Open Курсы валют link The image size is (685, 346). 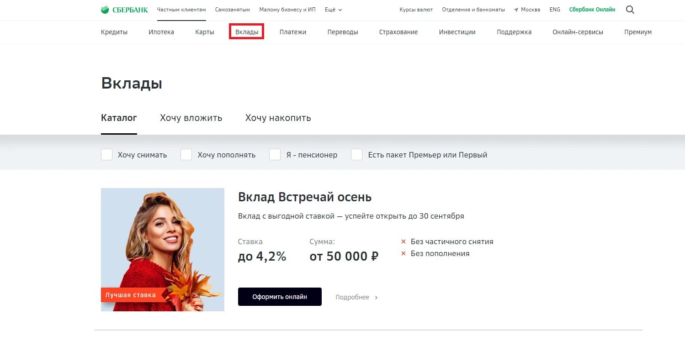tap(416, 10)
